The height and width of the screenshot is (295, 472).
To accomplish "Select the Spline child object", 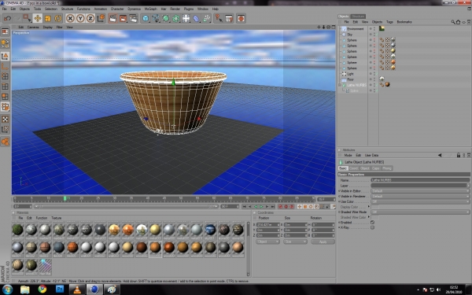I will pyautogui.click(x=354, y=90).
